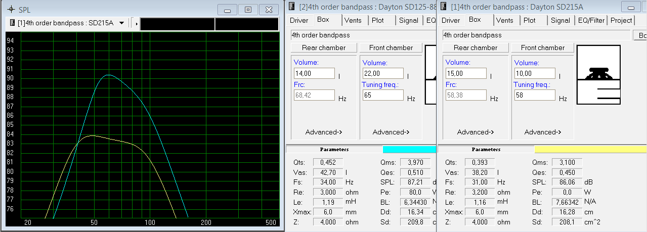Expand Advanced options under the SD125-88 front chamber
Screen dimensions: 647x232
391,132
